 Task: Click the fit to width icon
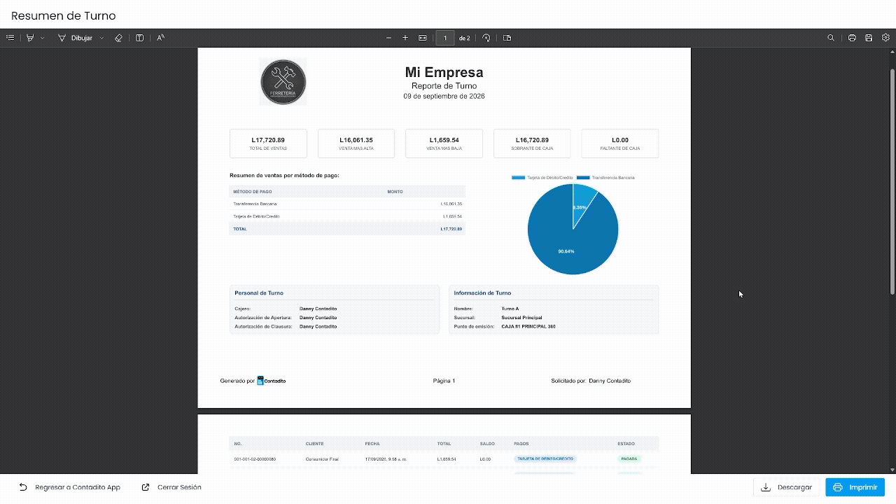coord(423,38)
